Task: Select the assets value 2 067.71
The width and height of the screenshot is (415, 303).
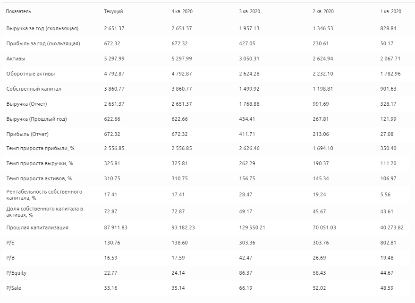Action: 390,59
